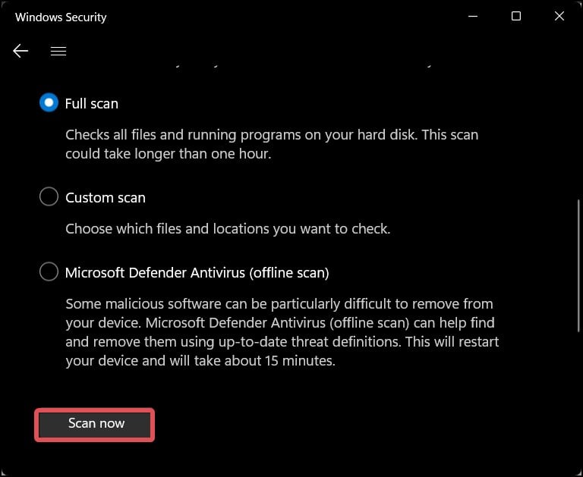This screenshot has height=477, width=583.
Task: Click the Full scan description text
Action: 272,144
